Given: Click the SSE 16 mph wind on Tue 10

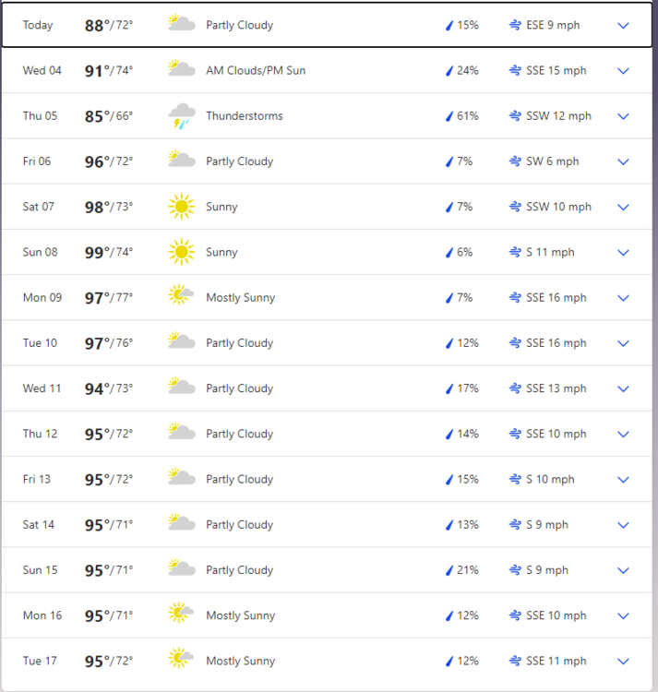Looking at the screenshot, I should [x=556, y=343].
